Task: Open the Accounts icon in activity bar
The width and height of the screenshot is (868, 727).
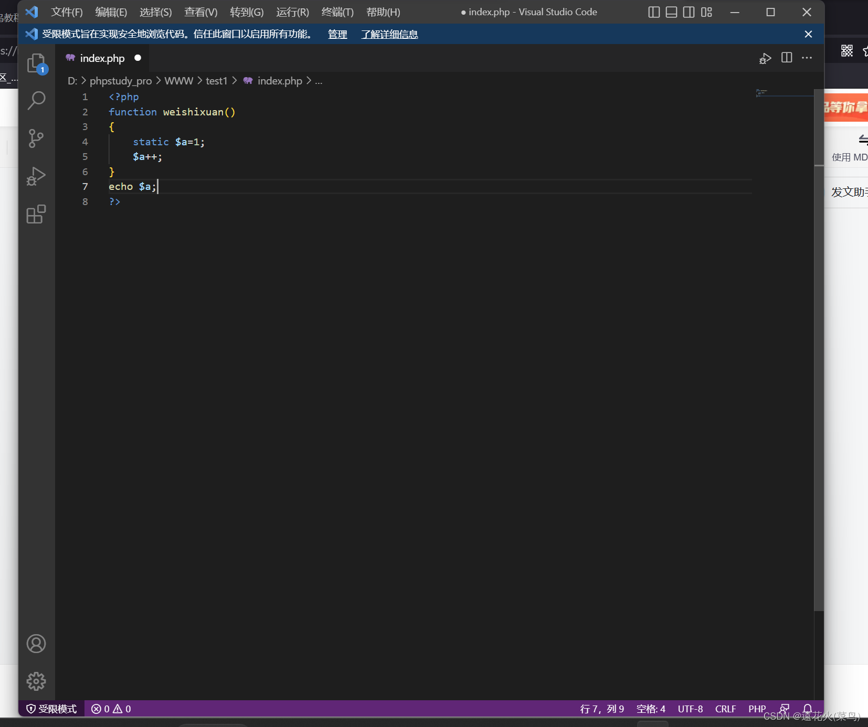Action: [36, 644]
